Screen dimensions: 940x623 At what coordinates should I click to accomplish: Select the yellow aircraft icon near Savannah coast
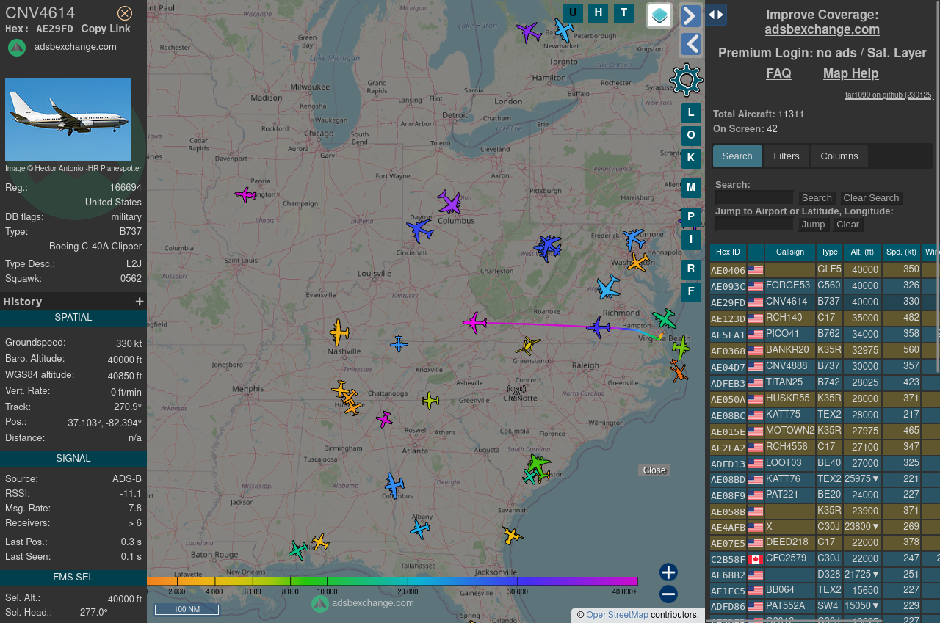coord(512,536)
